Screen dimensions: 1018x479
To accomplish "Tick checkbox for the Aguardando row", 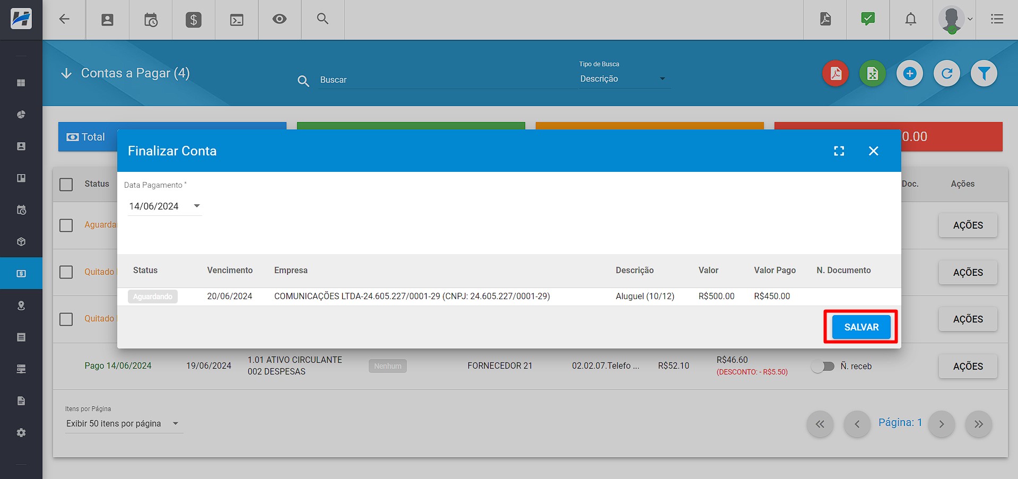I will click(x=66, y=225).
